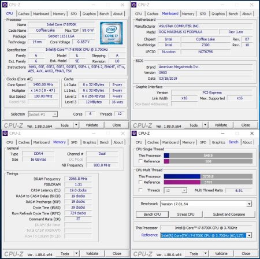This screenshot has height=259, width=260.
Task: Click Submit and Compare button
Action: [229, 214]
